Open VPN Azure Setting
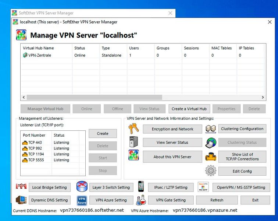Viewport: 278px width, 221px height. tap(111, 200)
